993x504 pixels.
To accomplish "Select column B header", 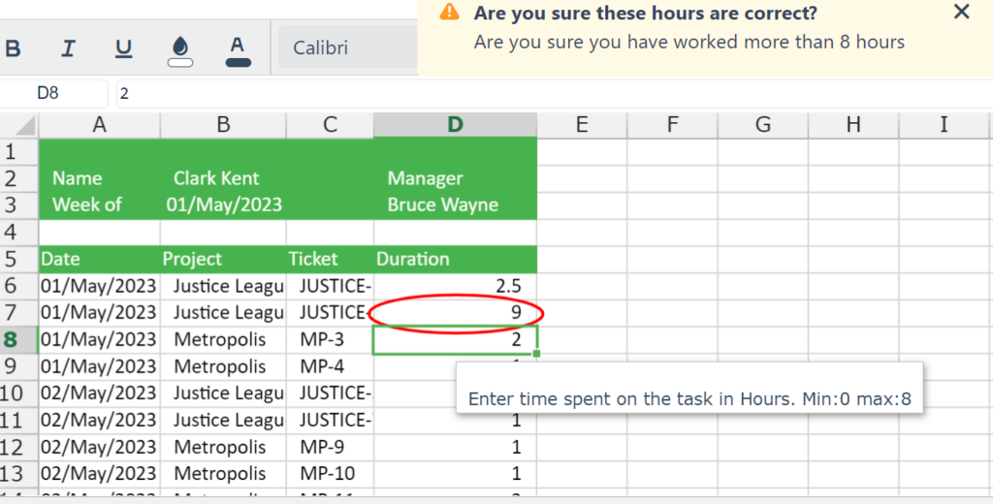I will (x=223, y=125).
